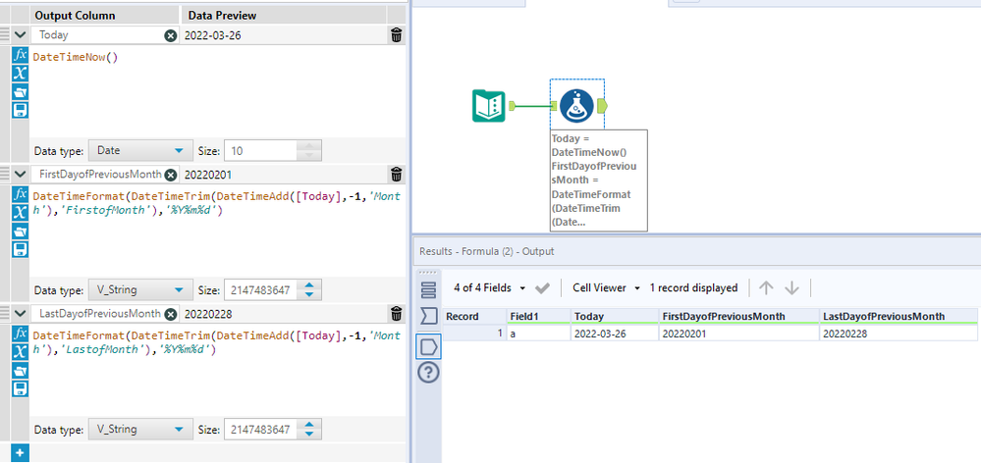Click the 20220201 results cell
981x463 pixels.
[738, 334]
